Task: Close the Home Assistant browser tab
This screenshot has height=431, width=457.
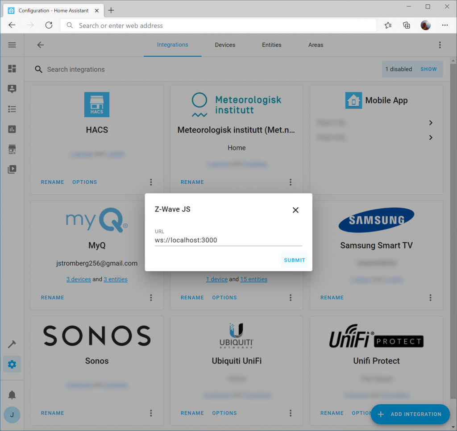Action: tap(97, 11)
